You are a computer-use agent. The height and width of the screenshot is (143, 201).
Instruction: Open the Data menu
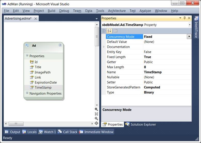[89, 11]
